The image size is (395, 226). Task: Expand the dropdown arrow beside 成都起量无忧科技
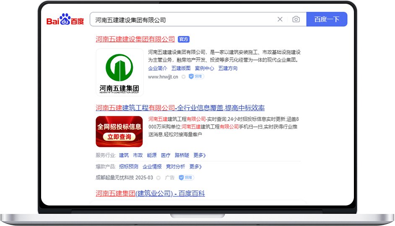158,178
